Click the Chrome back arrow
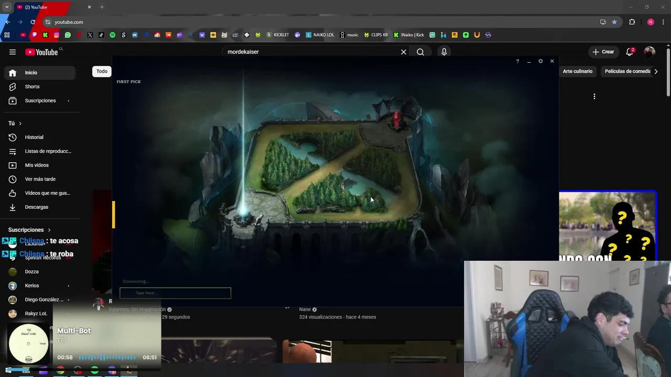The height and width of the screenshot is (377, 671). pos(7,22)
